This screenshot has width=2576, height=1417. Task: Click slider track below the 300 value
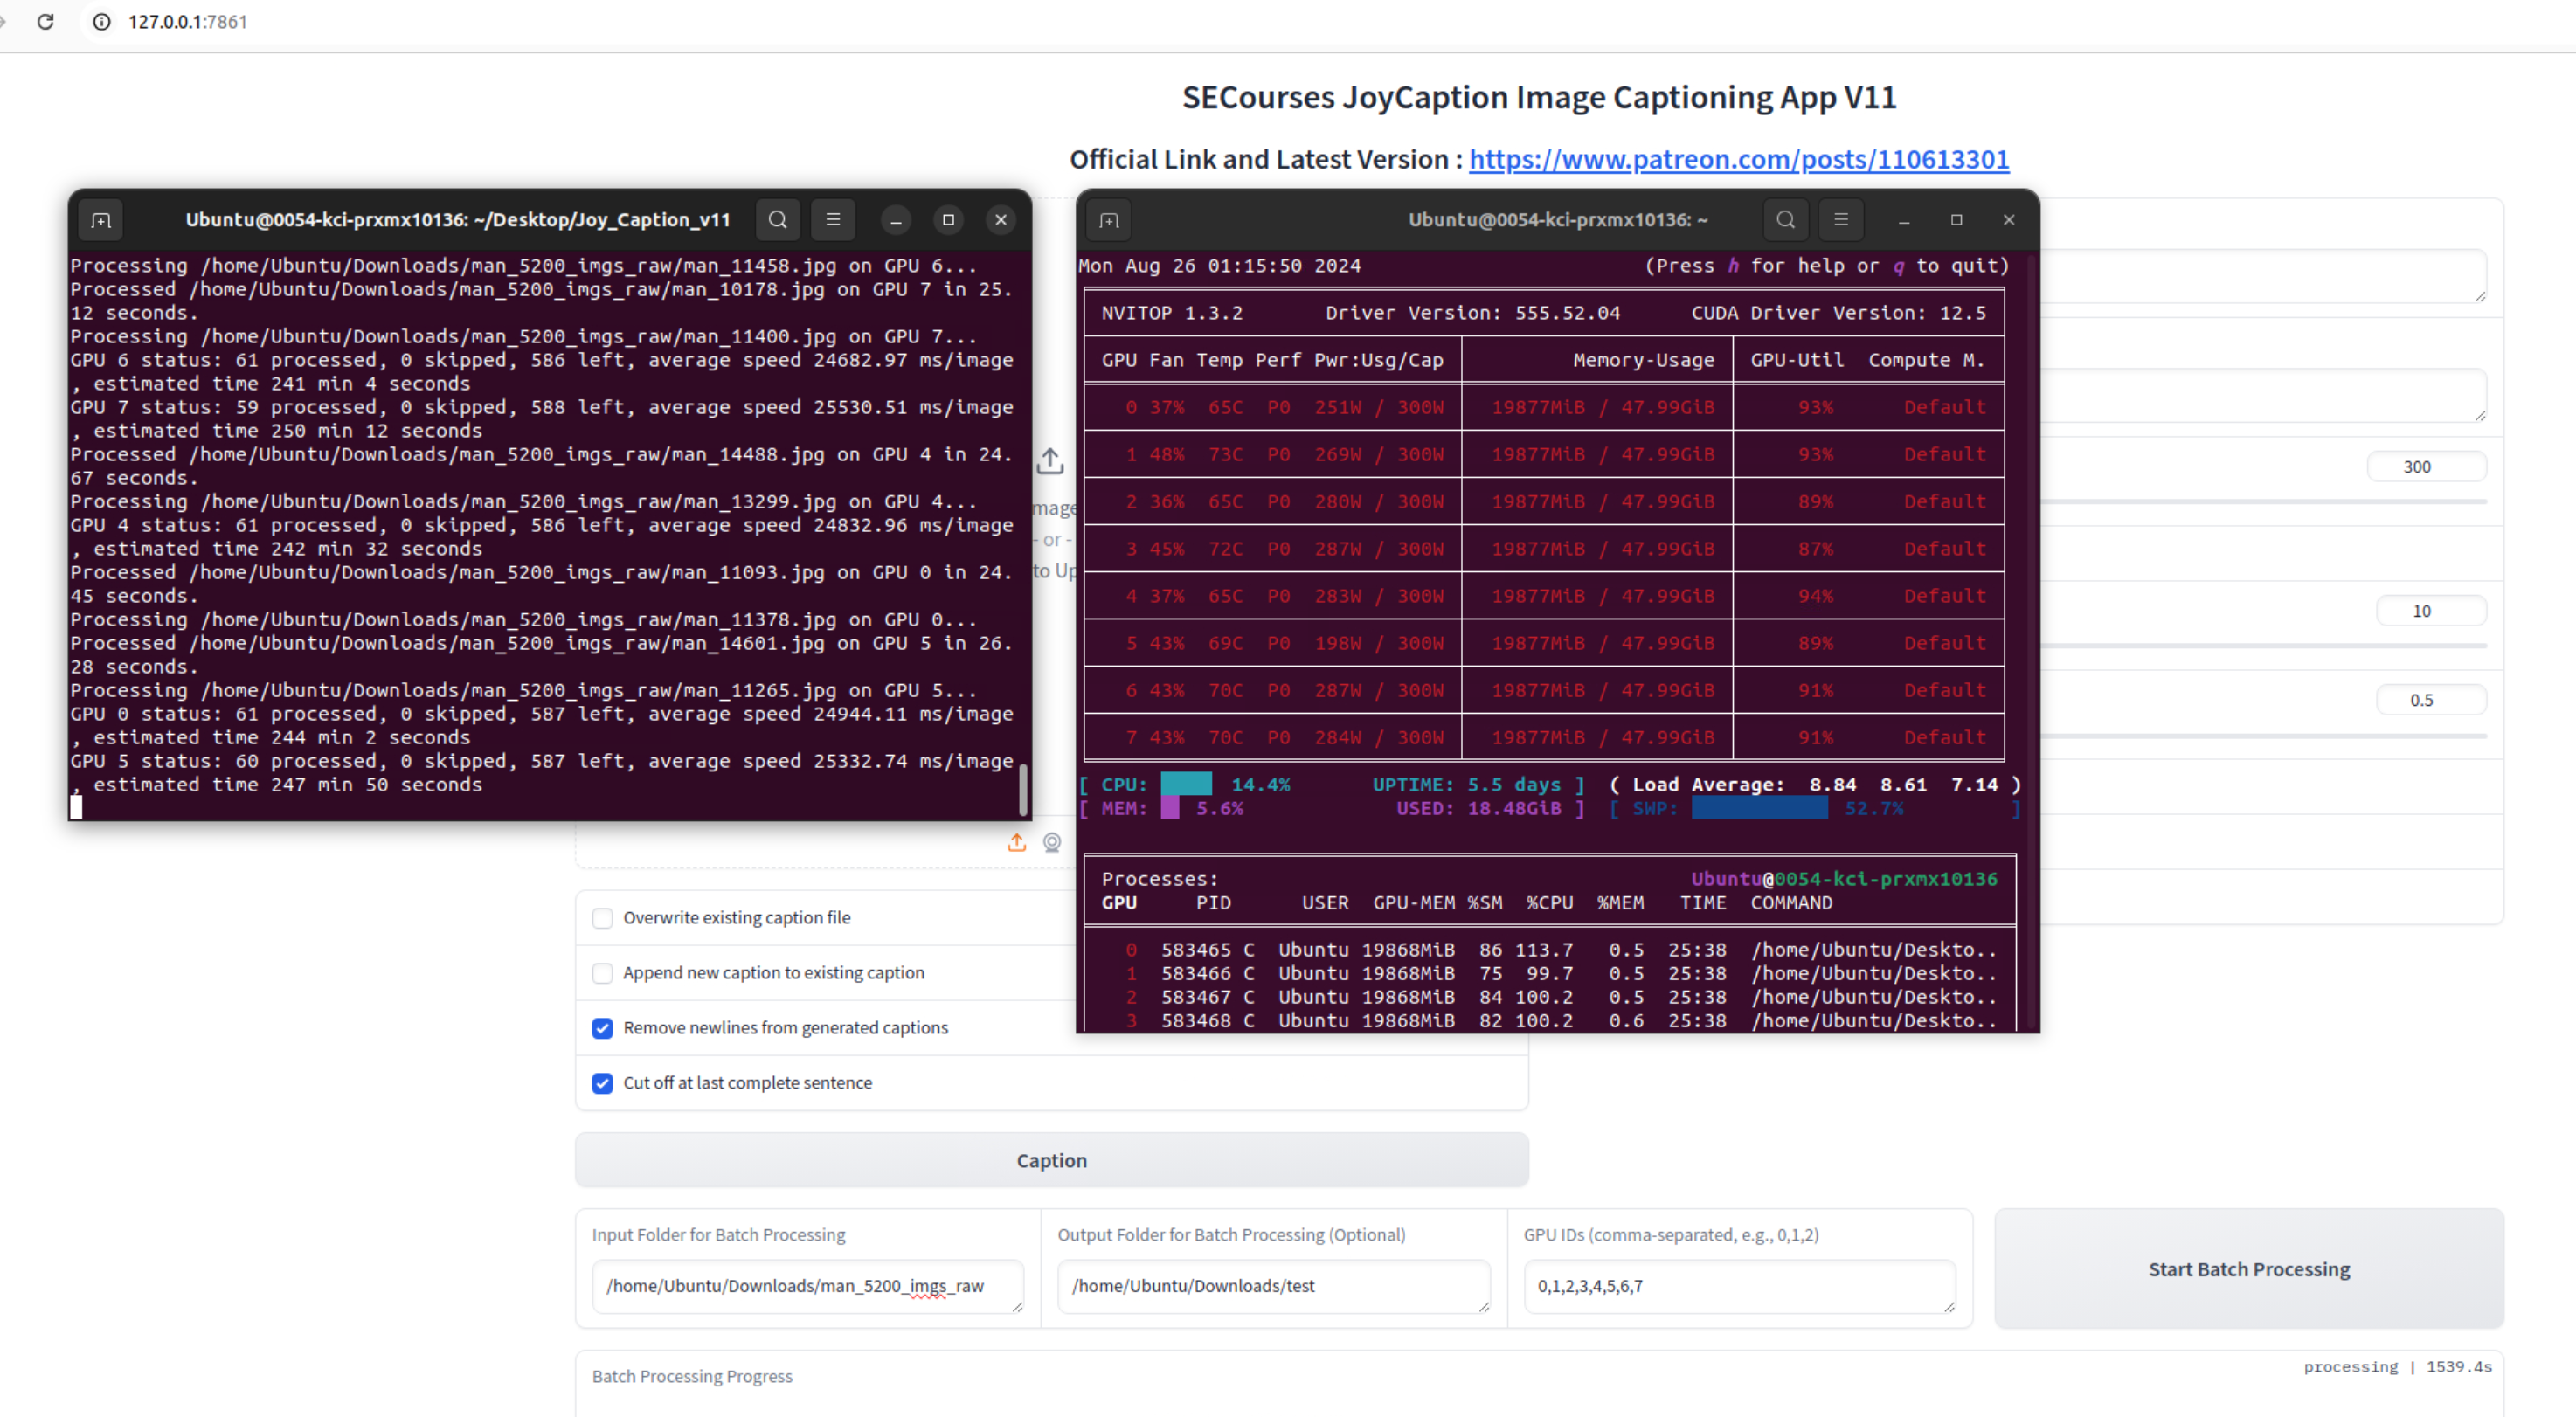(x=2260, y=501)
